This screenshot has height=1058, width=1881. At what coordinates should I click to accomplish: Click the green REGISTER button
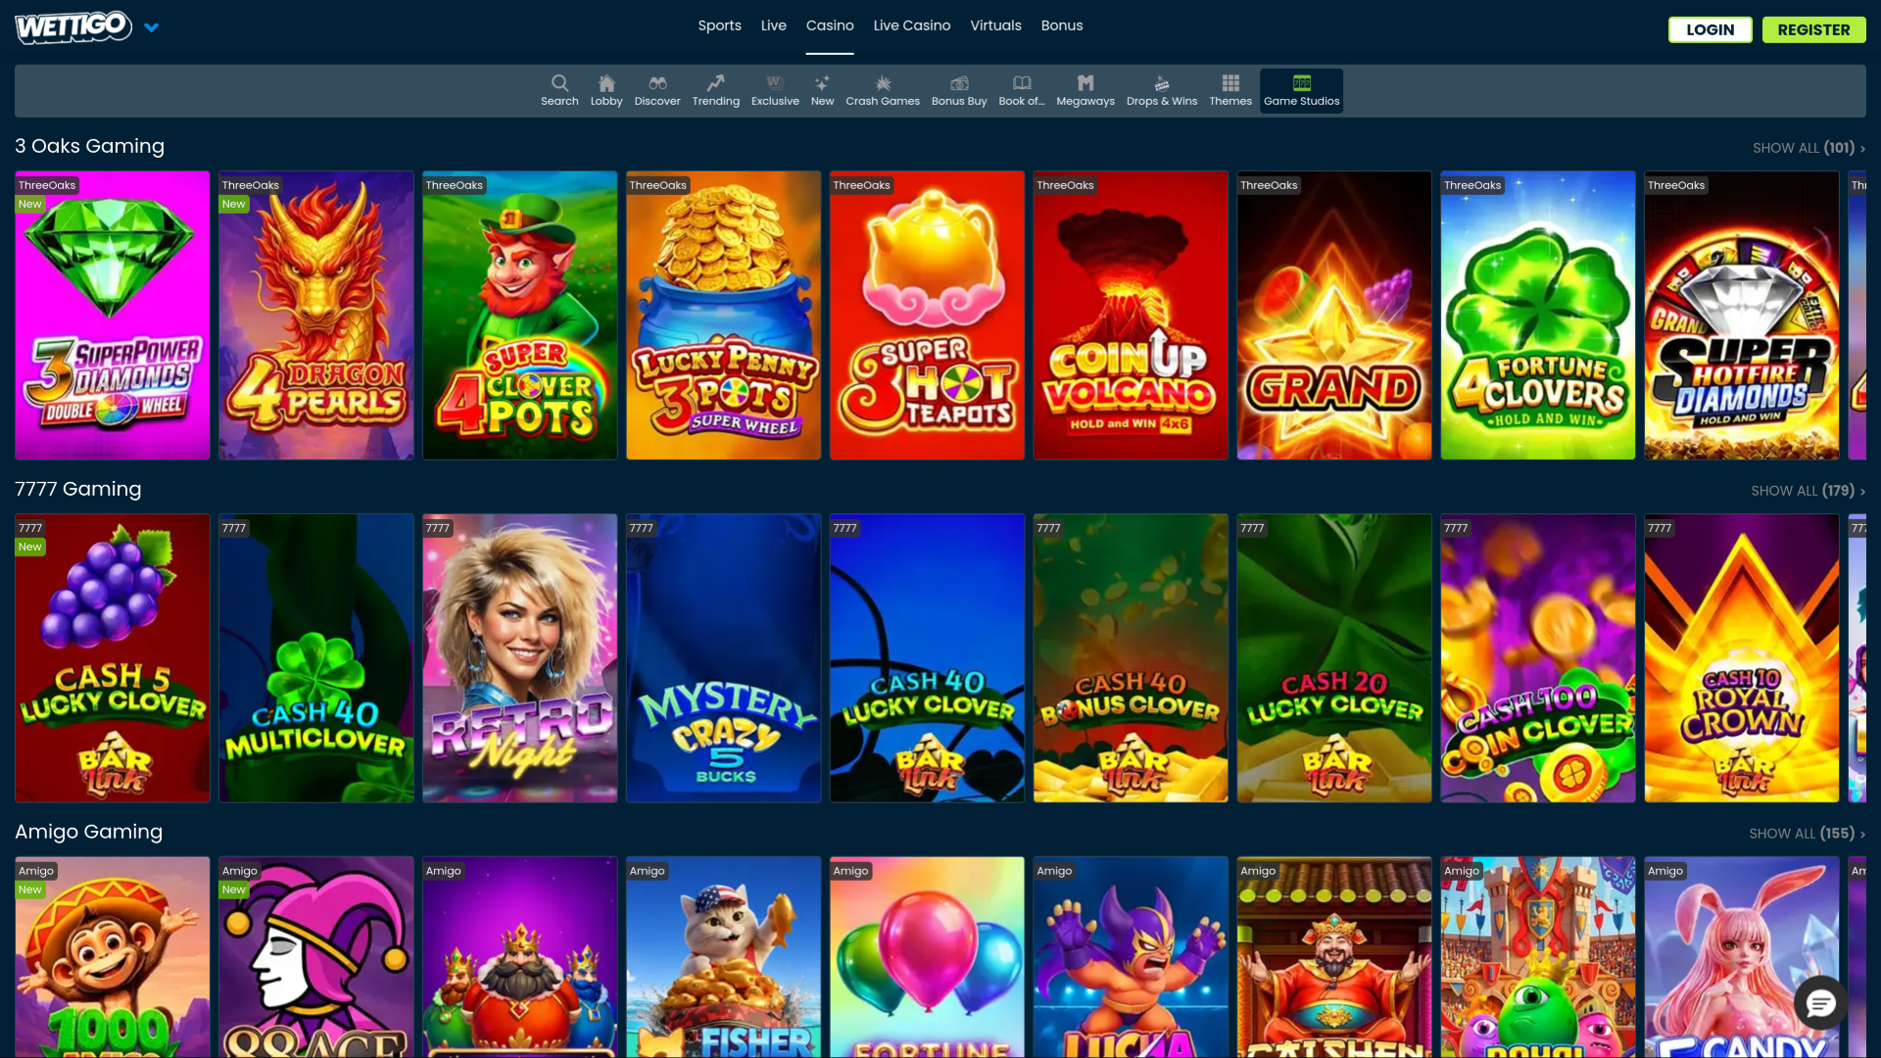(1813, 29)
